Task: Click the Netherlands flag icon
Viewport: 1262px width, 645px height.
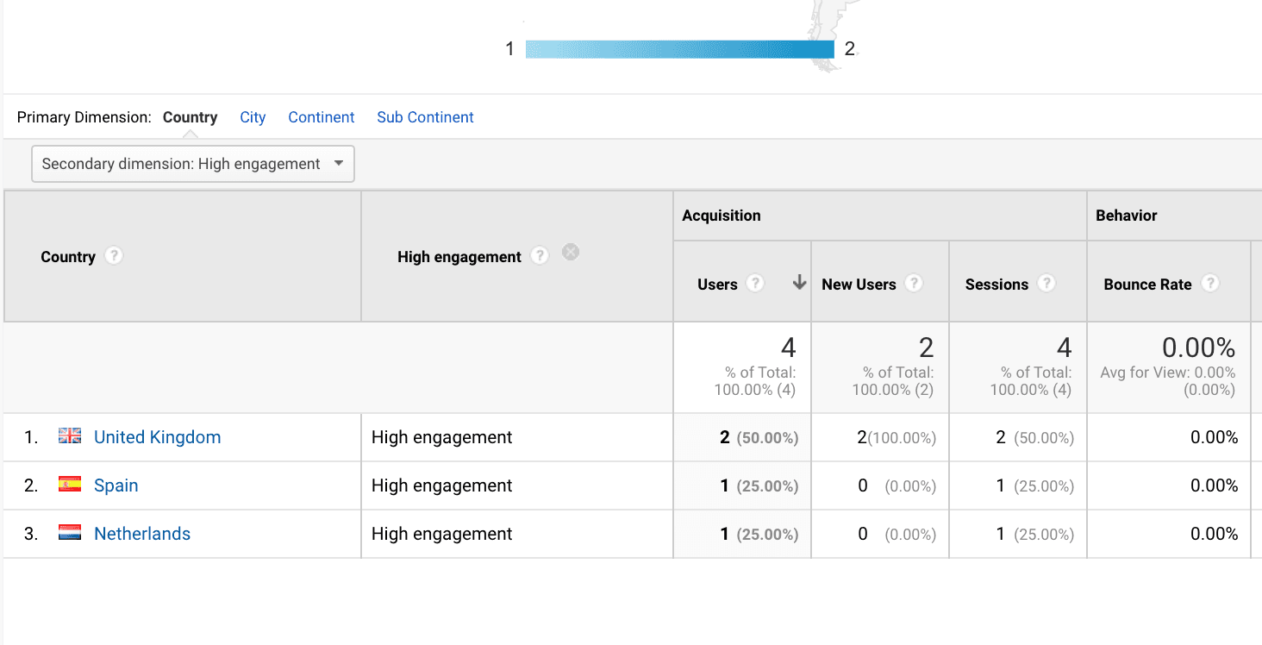Action: coord(70,533)
